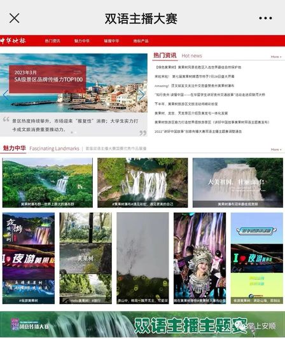Open video with Miao silver headdress girl

point(200,258)
